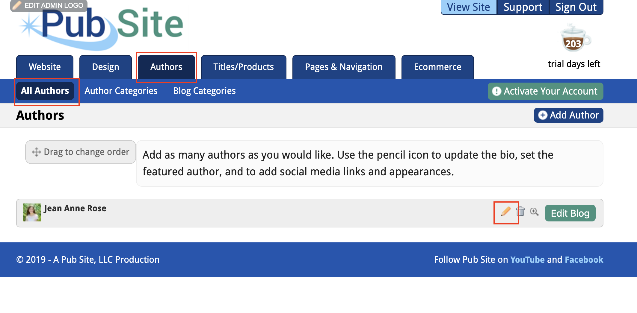The image size is (637, 313).
Task: Click the pencil icon for Jean Anne Rose
Action: (x=506, y=212)
